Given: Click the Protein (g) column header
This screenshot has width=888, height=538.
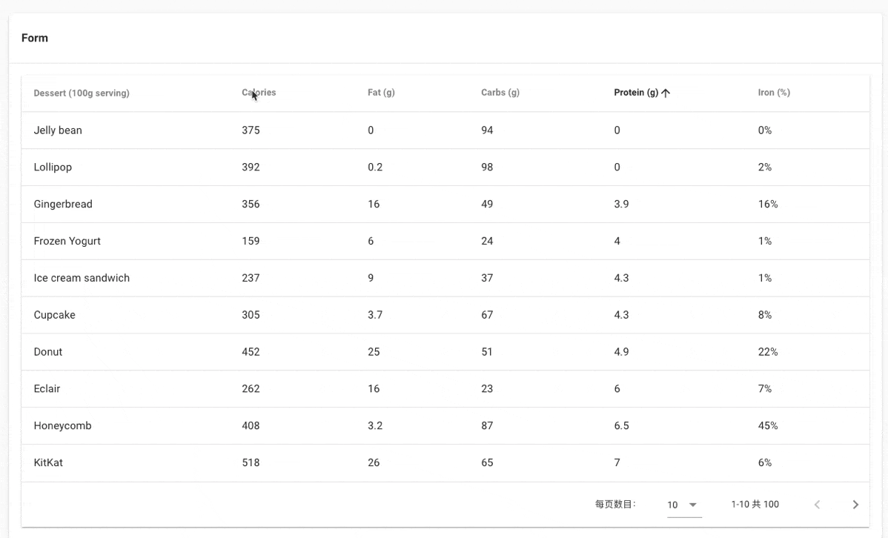Looking at the screenshot, I should point(636,93).
